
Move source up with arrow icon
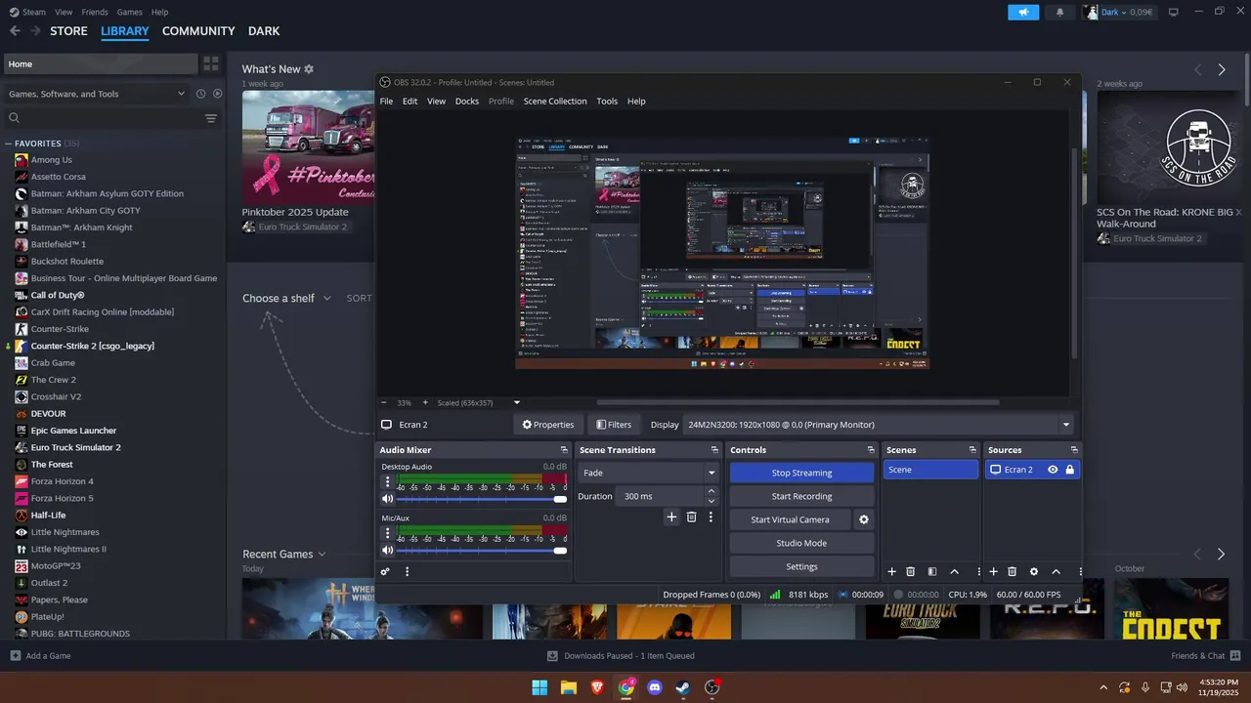click(x=1056, y=571)
